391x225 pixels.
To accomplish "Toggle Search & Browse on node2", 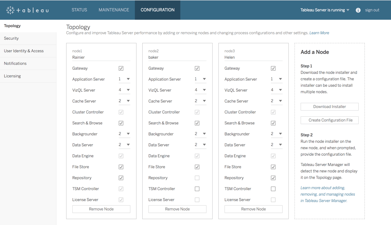I will (x=197, y=123).
